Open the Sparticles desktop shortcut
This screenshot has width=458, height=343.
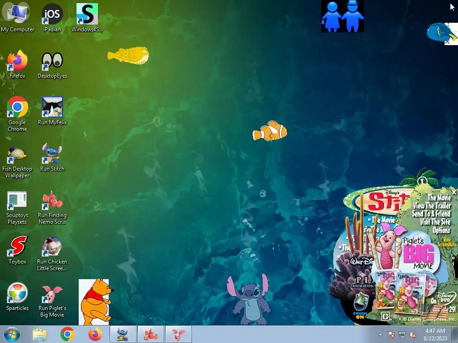17,297
